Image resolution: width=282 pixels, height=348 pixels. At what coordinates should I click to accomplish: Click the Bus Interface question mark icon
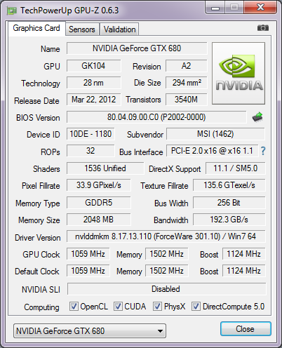263,151
